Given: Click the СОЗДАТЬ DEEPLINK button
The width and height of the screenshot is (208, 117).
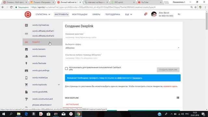Looking at the screenshot, I should [168, 70].
